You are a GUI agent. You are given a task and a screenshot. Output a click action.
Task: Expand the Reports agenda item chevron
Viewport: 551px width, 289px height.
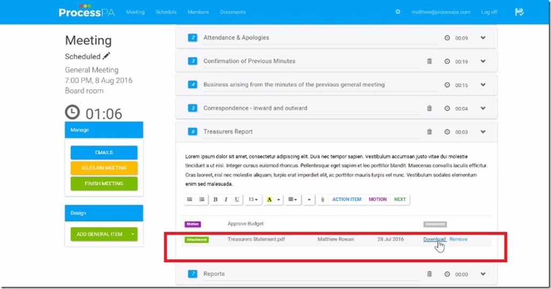(x=483, y=274)
